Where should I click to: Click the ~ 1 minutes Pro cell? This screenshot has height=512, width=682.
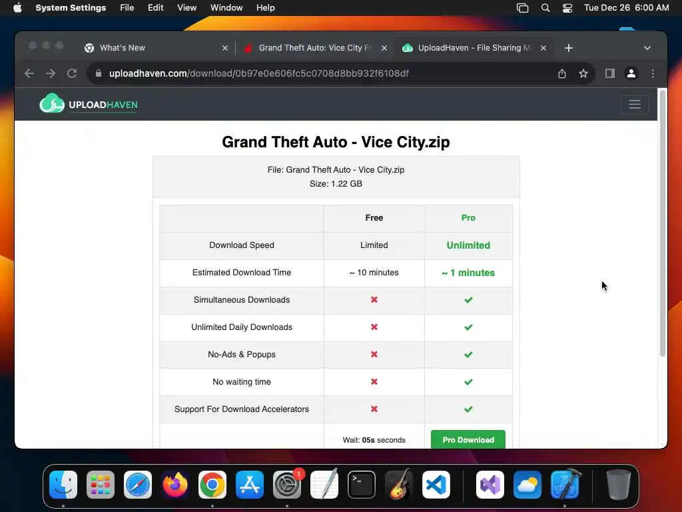(468, 273)
